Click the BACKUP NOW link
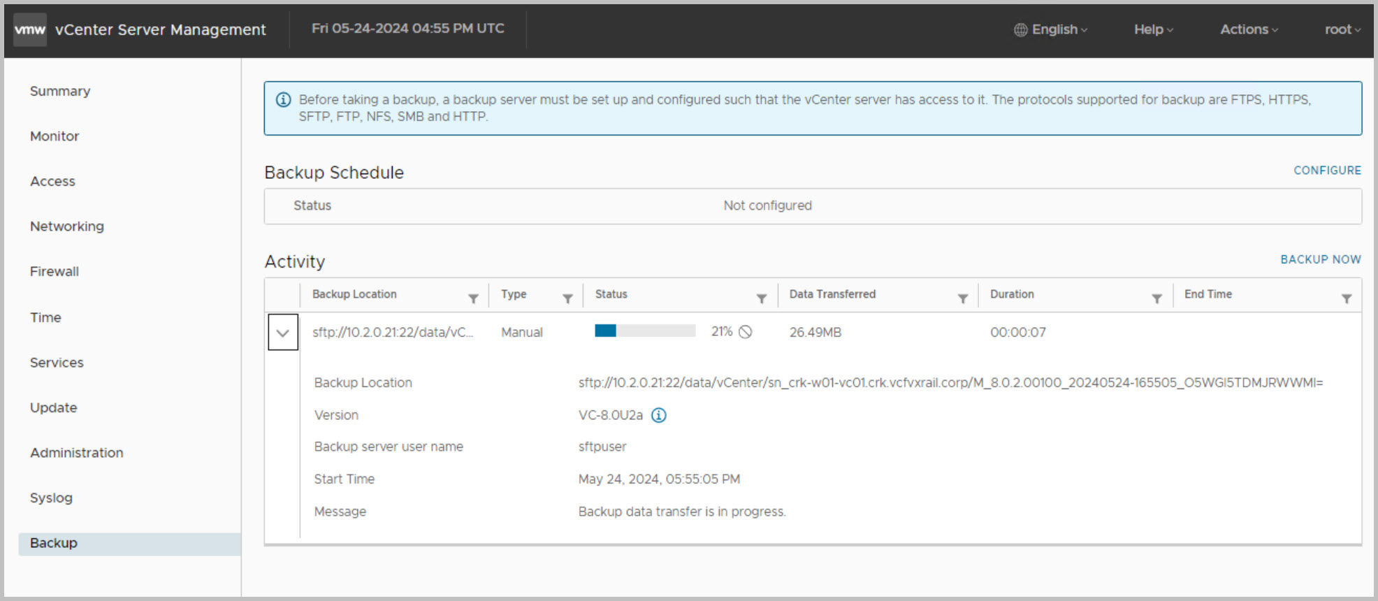This screenshot has width=1378, height=601. point(1320,259)
